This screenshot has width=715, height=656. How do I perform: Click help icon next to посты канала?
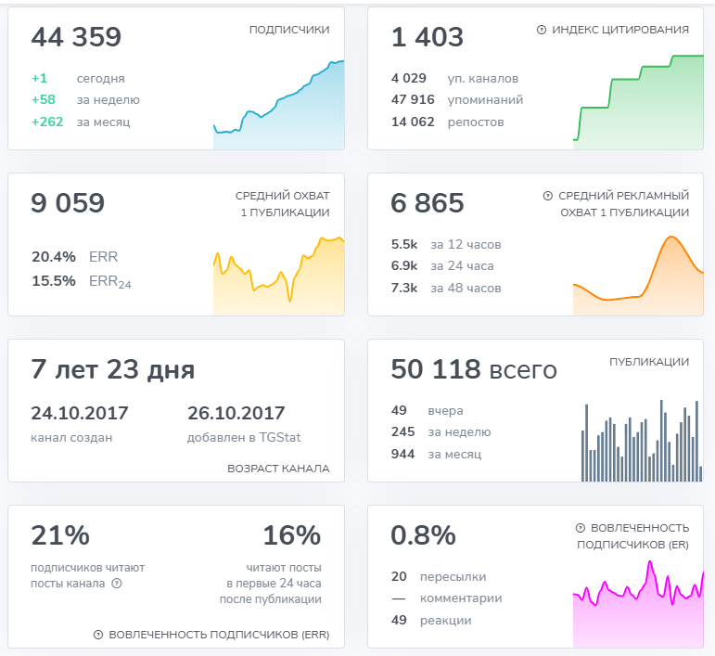117,583
